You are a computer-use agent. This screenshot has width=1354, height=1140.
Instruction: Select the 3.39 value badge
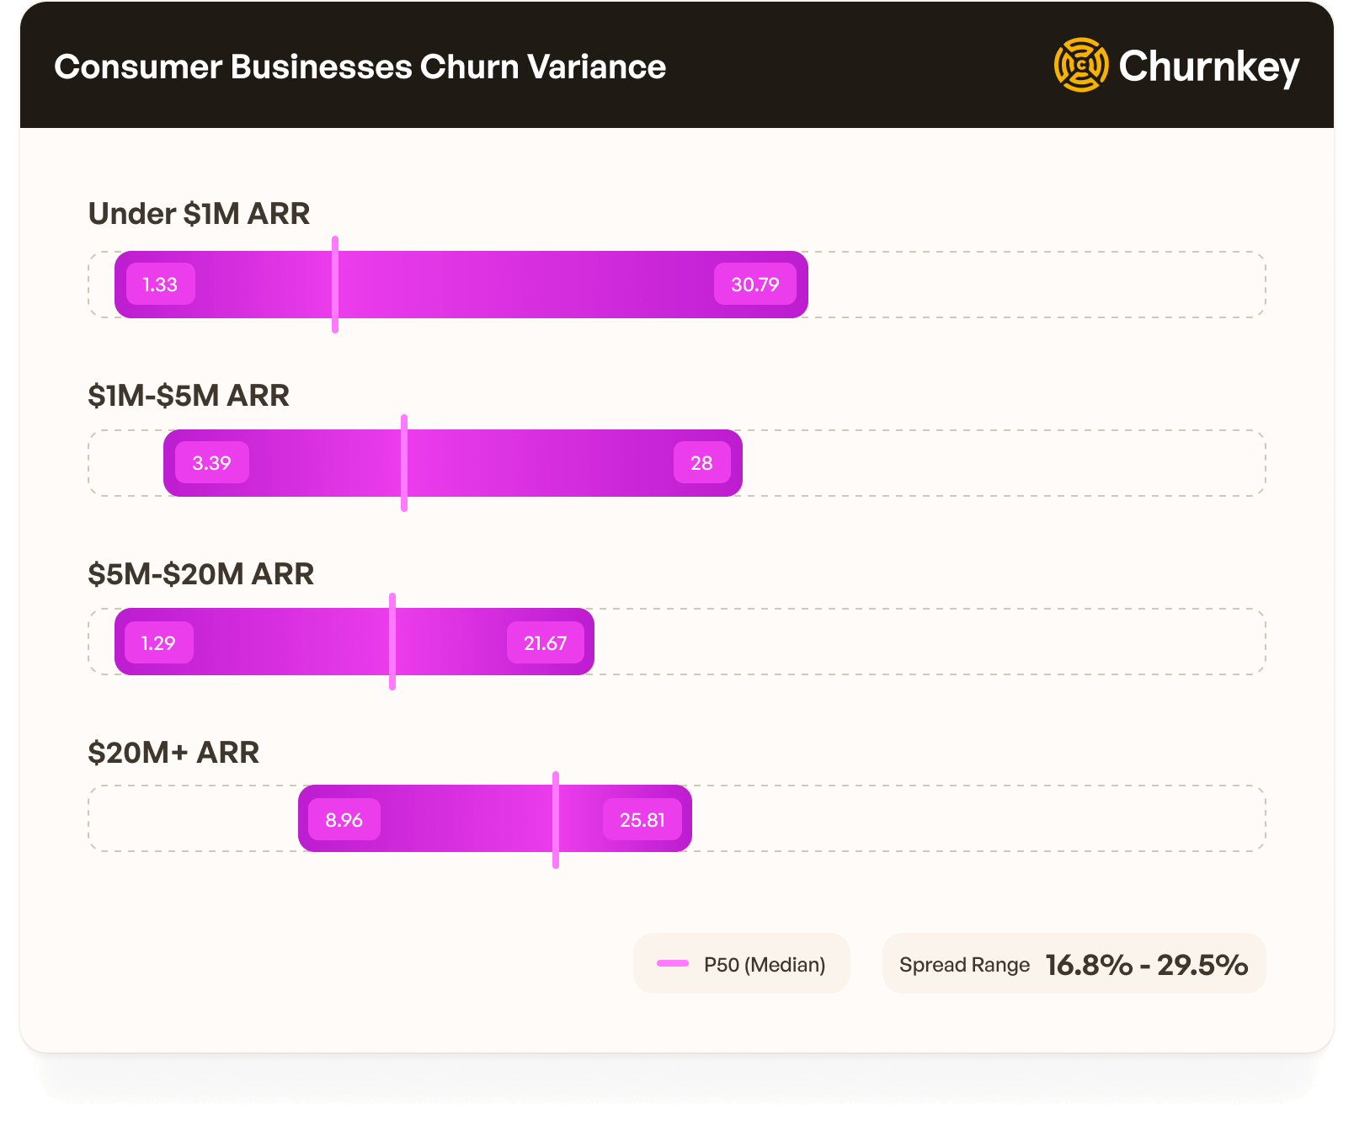click(211, 463)
